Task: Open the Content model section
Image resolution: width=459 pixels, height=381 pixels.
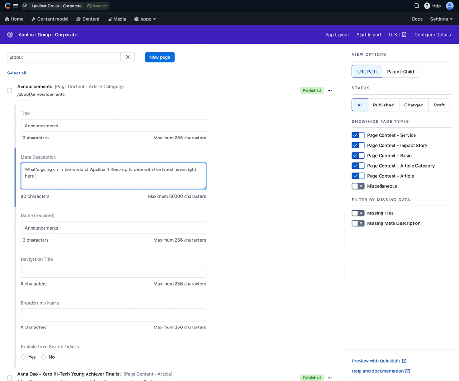Action: tap(50, 19)
